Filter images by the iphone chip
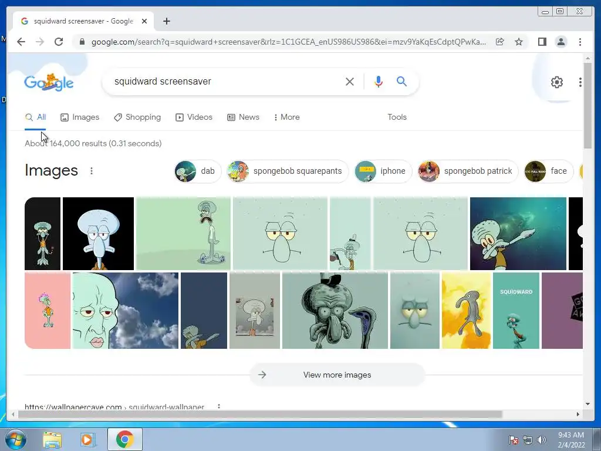The width and height of the screenshot is (601, 451). 383,171
